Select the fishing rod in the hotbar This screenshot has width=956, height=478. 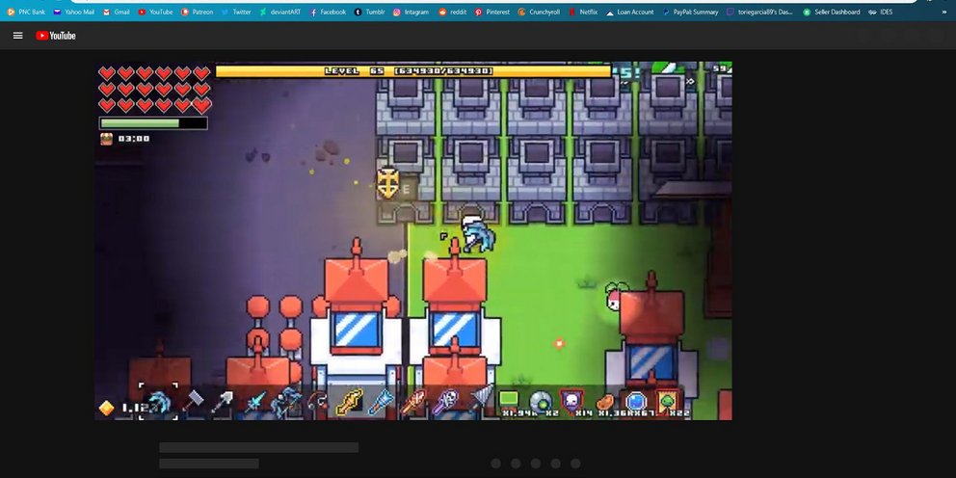(x=317, y=401)
